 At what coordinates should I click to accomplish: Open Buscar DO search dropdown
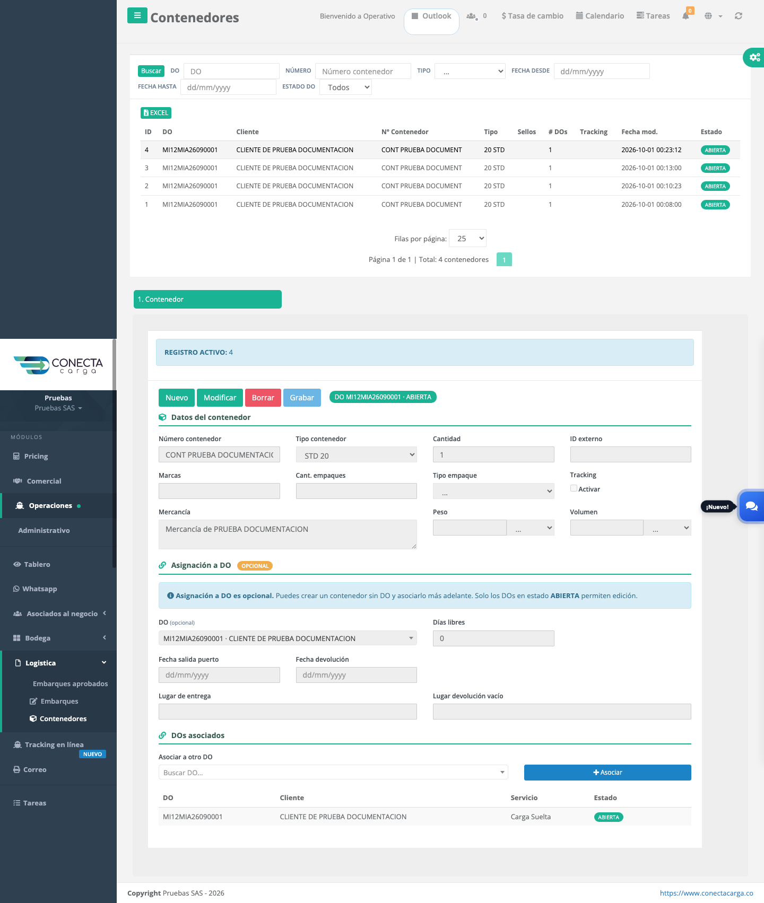333,773
